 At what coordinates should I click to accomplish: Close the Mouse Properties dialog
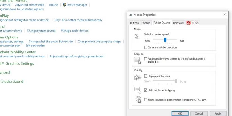pyautogui.click(x=225, y=15)
